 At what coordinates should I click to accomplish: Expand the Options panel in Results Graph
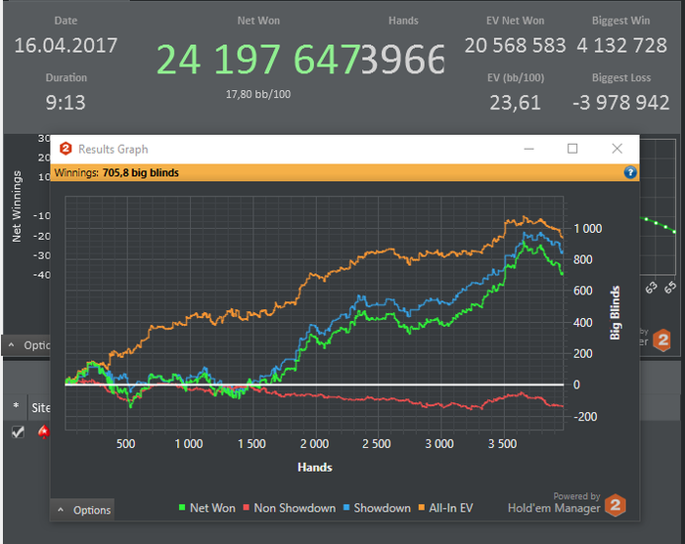pos(82,510)
